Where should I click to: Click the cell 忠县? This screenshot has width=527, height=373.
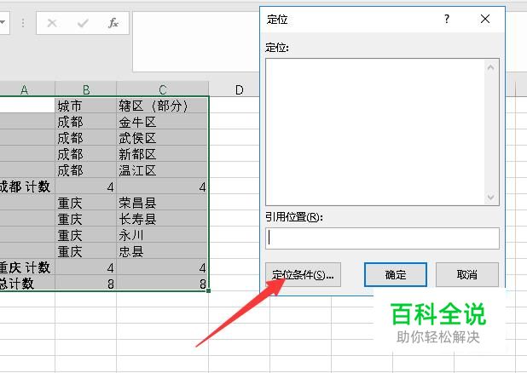pyautogui.click(x=163, y=250)
